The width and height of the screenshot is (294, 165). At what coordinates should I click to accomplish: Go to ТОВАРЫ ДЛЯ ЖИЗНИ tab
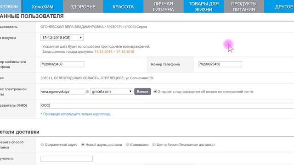click(204, 6)
